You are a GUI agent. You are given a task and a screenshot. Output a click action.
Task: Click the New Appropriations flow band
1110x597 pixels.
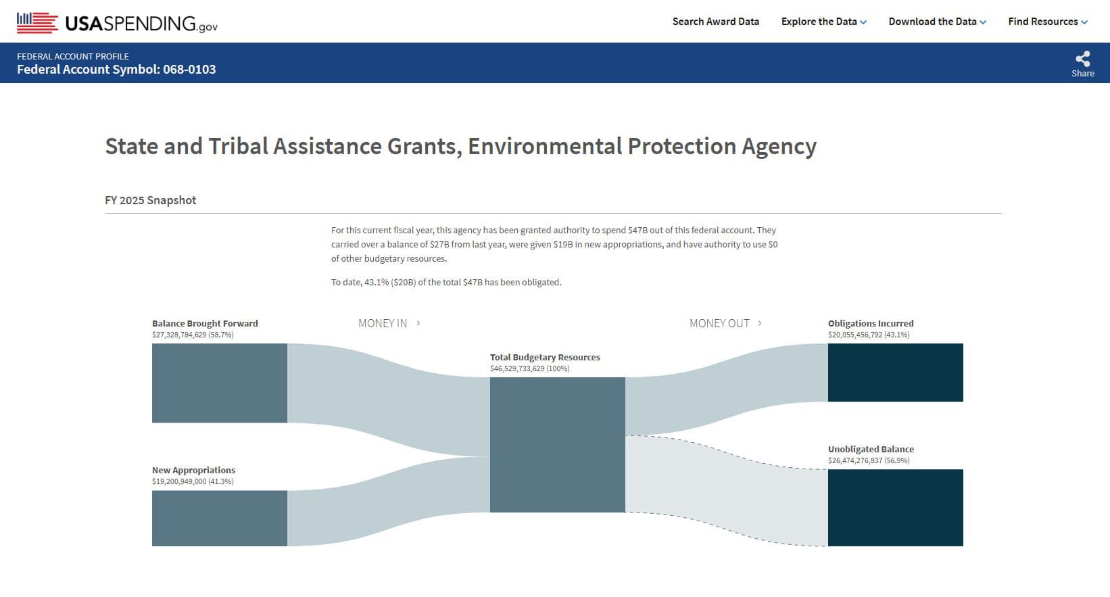(x=389, y=500)
